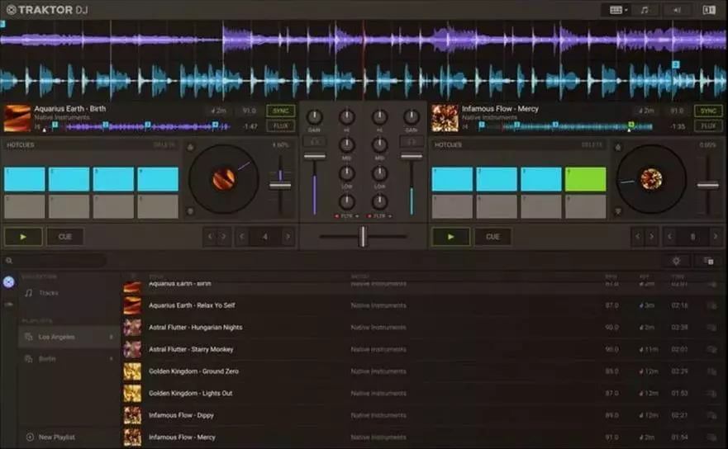
Task: Click the right channel GAIN knob
Action: click(412, 117)
